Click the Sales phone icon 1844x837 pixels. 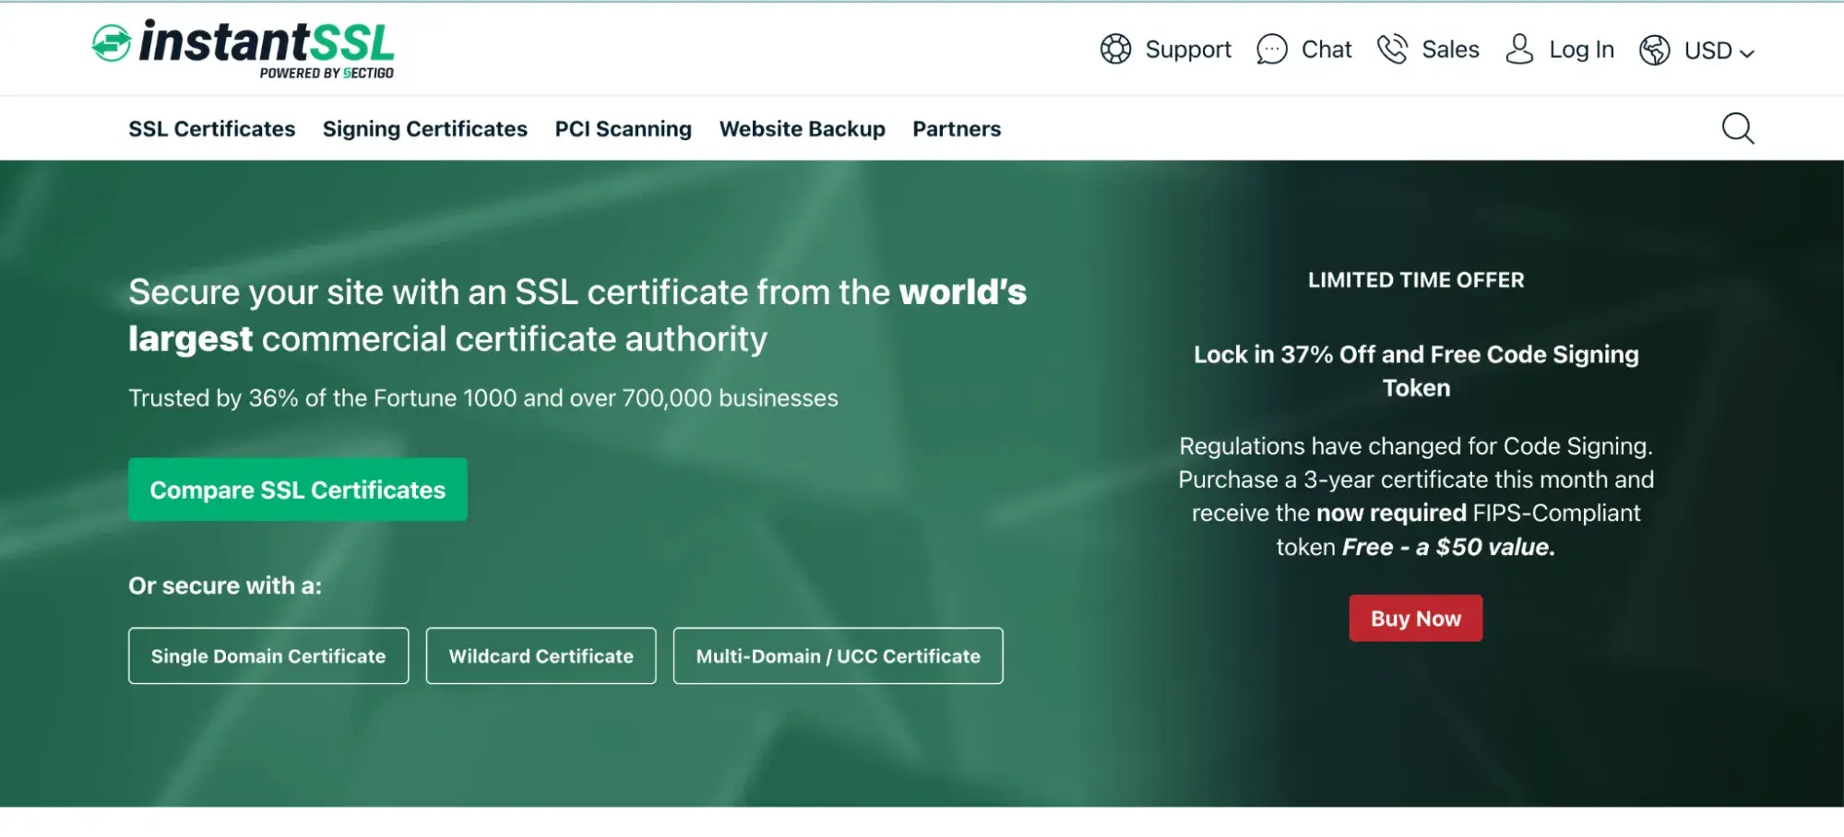click(x=1392, y=49)
